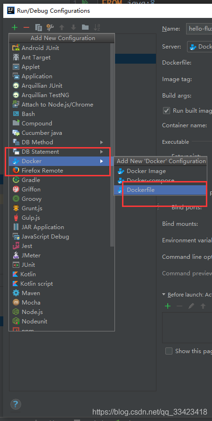Screen dimensions: 212x421
Task: Click the folder icon in configurations toolbar
Action: [x=85, y=27]
